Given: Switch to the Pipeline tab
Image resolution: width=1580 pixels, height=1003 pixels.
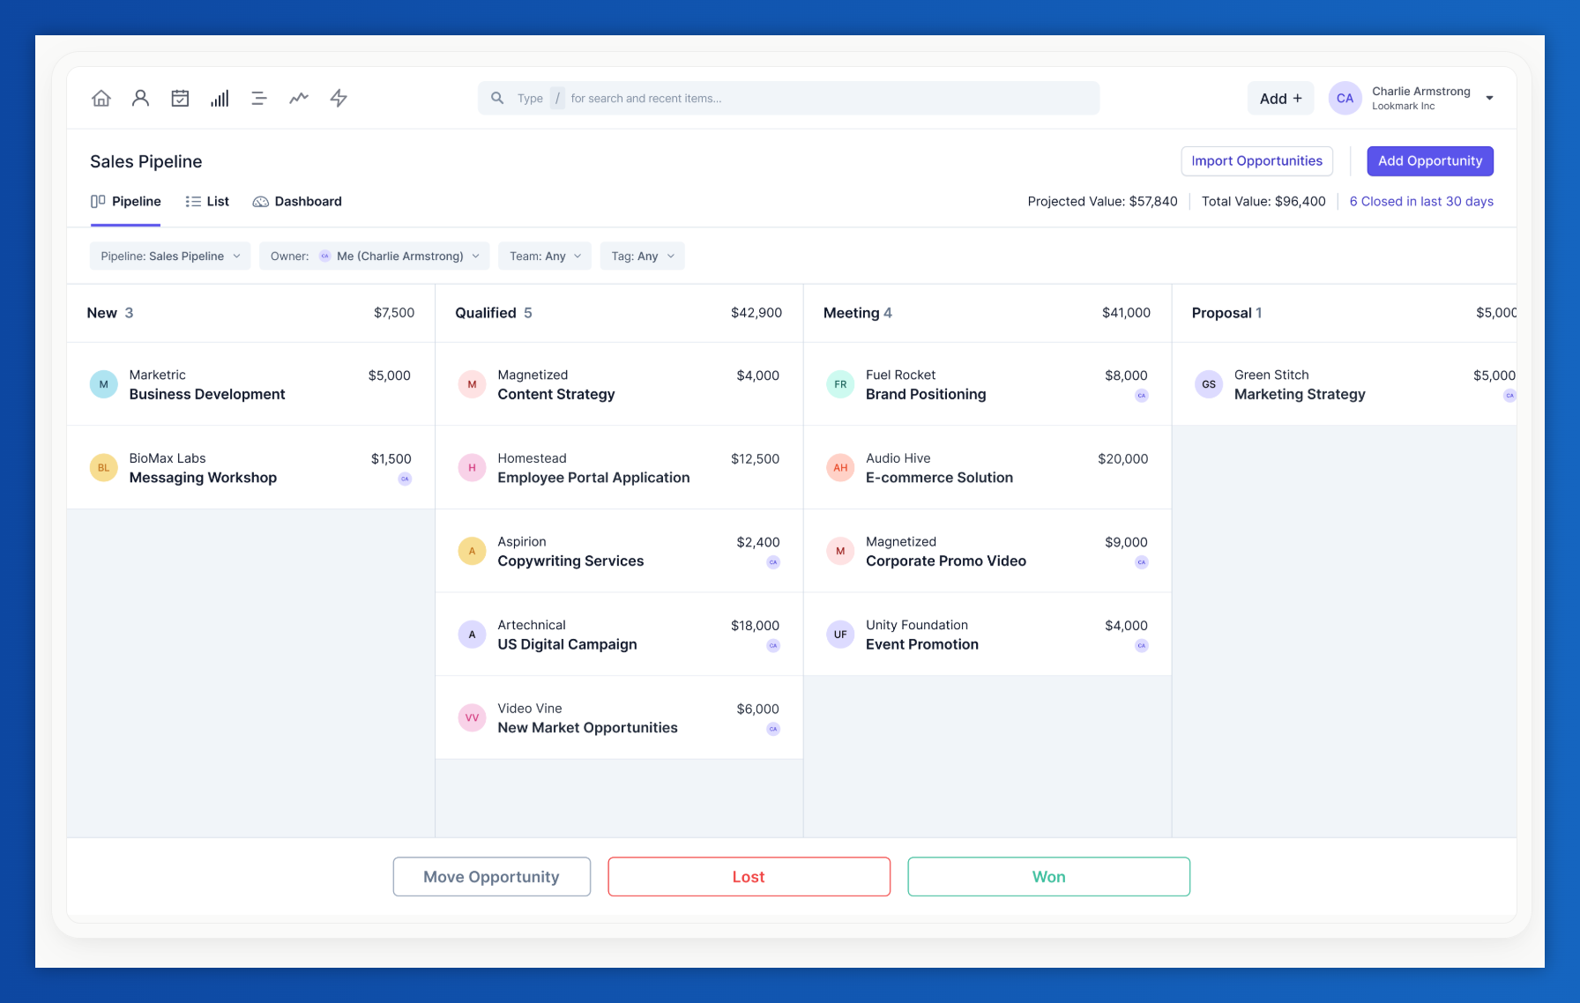Looking at the screenshot, I should click(125, 202).
